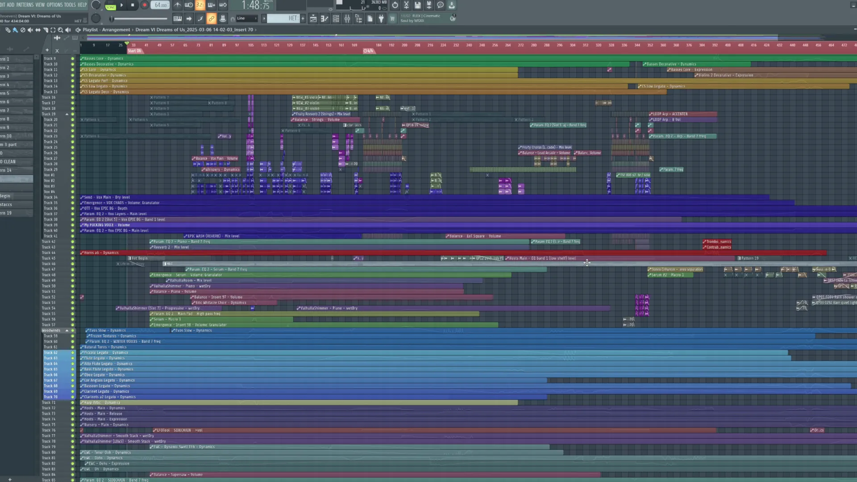Collapse the Track 19 group arrow
The width and height of the screenshot is (857, 482).
point(67,114)
